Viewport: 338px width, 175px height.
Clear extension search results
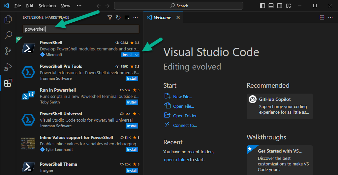(x=127, y=18)
